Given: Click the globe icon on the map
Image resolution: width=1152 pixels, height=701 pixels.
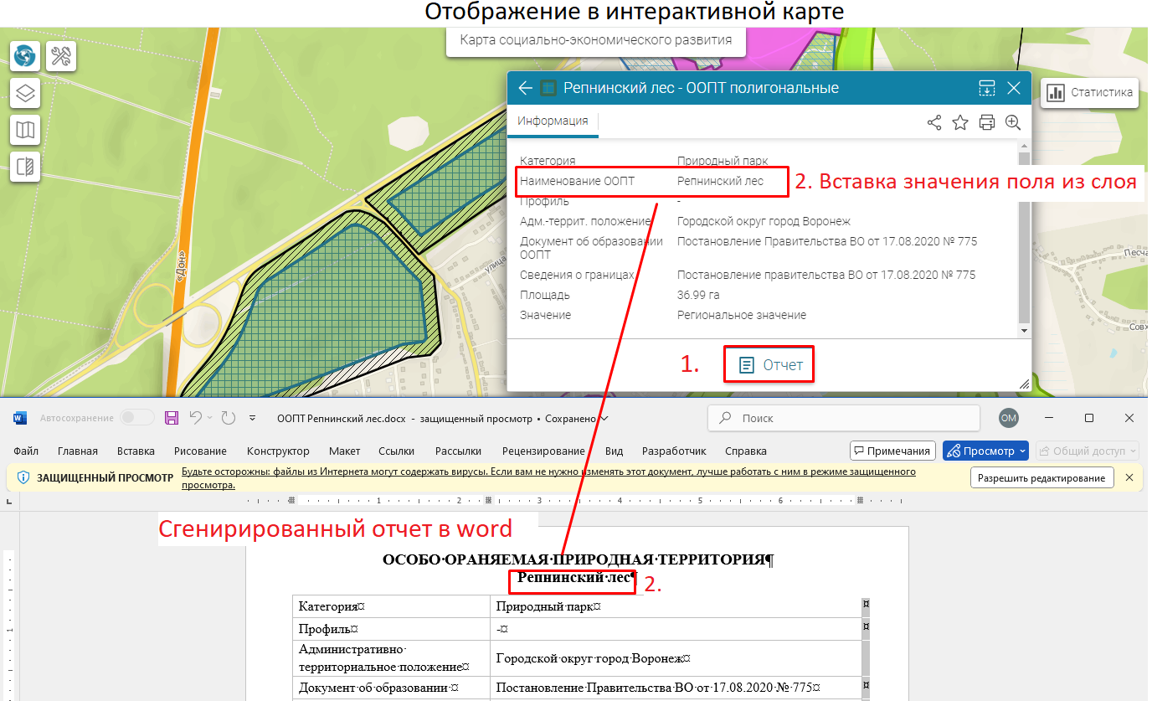Looking at the screenshot, I should (25, 56).
